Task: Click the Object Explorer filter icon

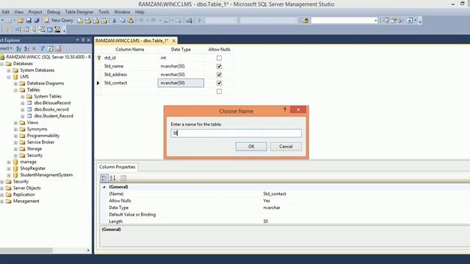Action: tap(43, 48)
